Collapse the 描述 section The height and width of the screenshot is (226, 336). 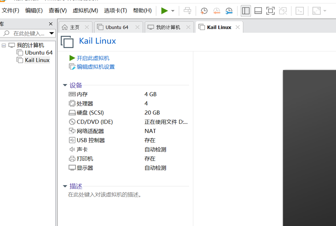65,186
